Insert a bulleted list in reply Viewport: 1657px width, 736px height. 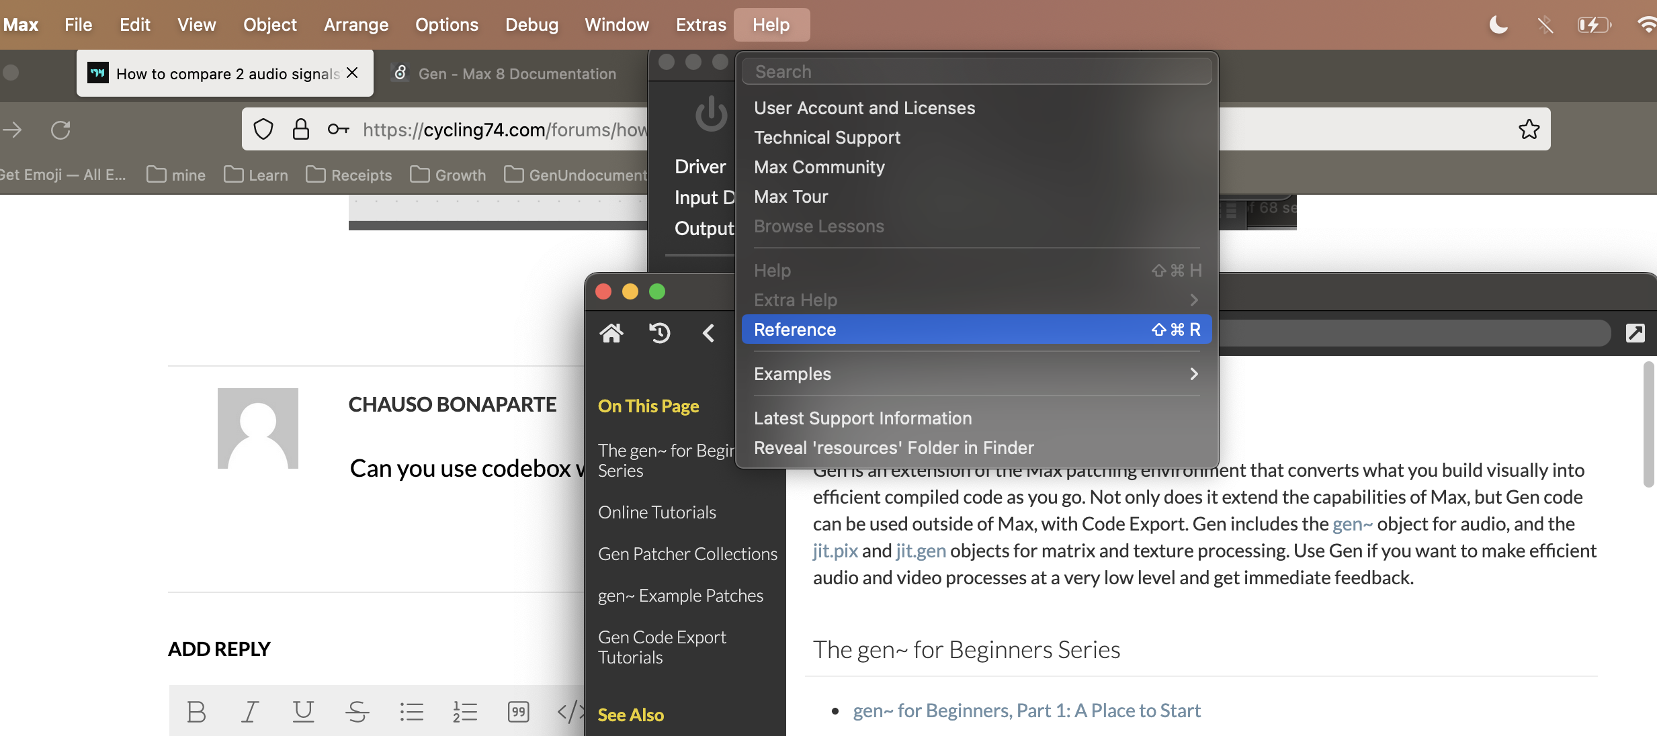click(x=411, y=711)
